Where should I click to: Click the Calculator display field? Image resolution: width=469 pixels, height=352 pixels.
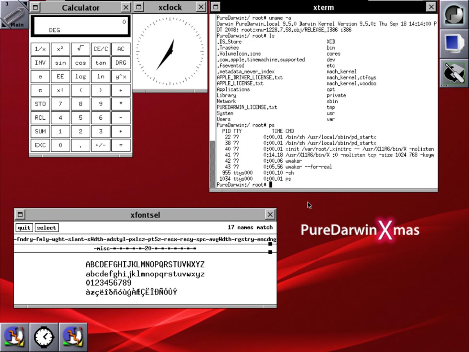click(81, 26)
